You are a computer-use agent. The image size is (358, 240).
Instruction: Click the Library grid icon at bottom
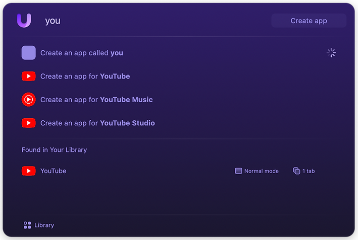pos(27,225)
